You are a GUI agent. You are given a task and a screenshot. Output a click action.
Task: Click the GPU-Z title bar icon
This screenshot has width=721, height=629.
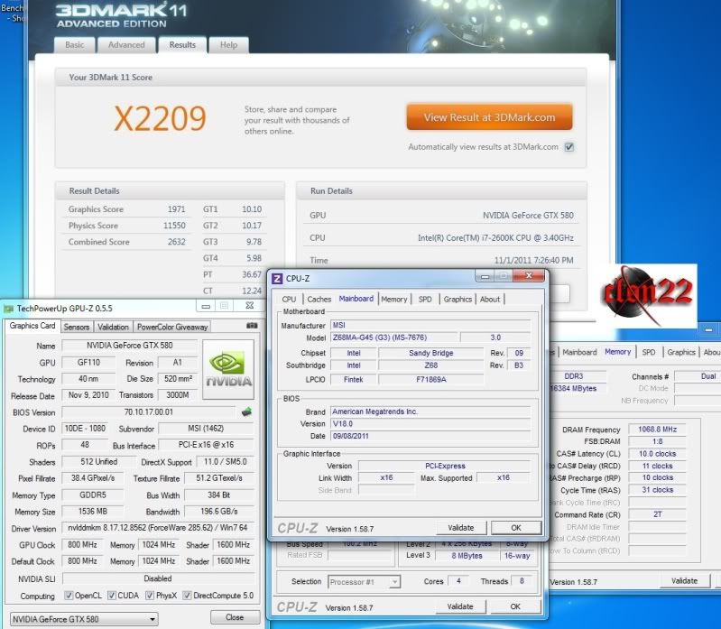[x=9, y=309]
